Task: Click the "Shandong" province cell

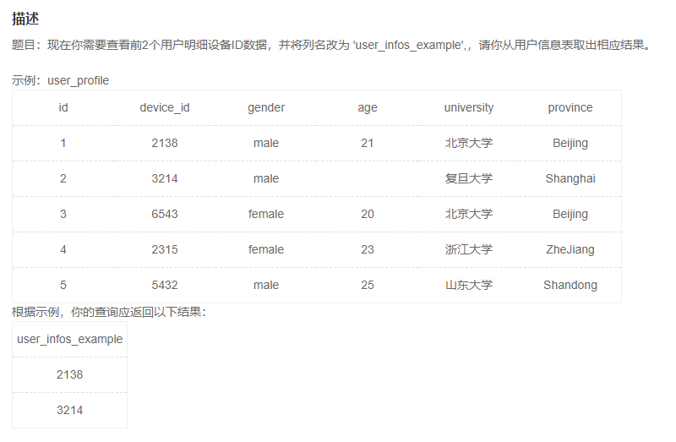Action: click(570, 286)
